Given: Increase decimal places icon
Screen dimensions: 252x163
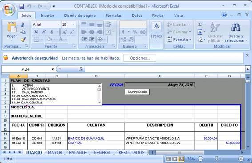Looking at the screenshot, I should click(x=124, y=40).
